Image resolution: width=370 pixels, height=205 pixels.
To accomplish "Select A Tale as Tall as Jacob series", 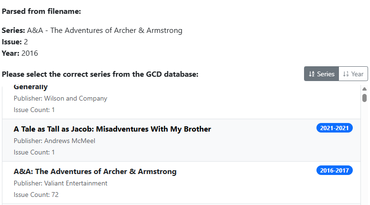I will 112,129.
